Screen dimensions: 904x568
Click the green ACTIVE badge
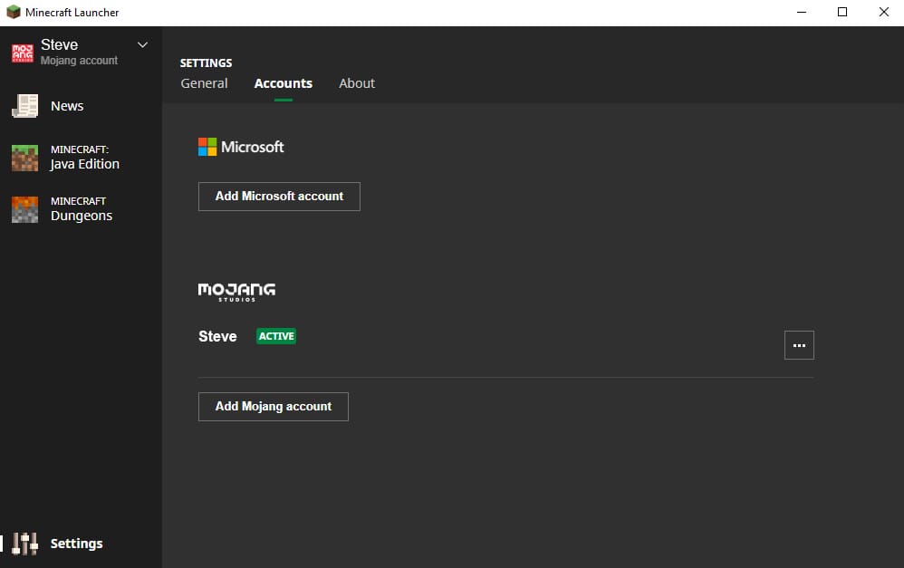(276, 336)
